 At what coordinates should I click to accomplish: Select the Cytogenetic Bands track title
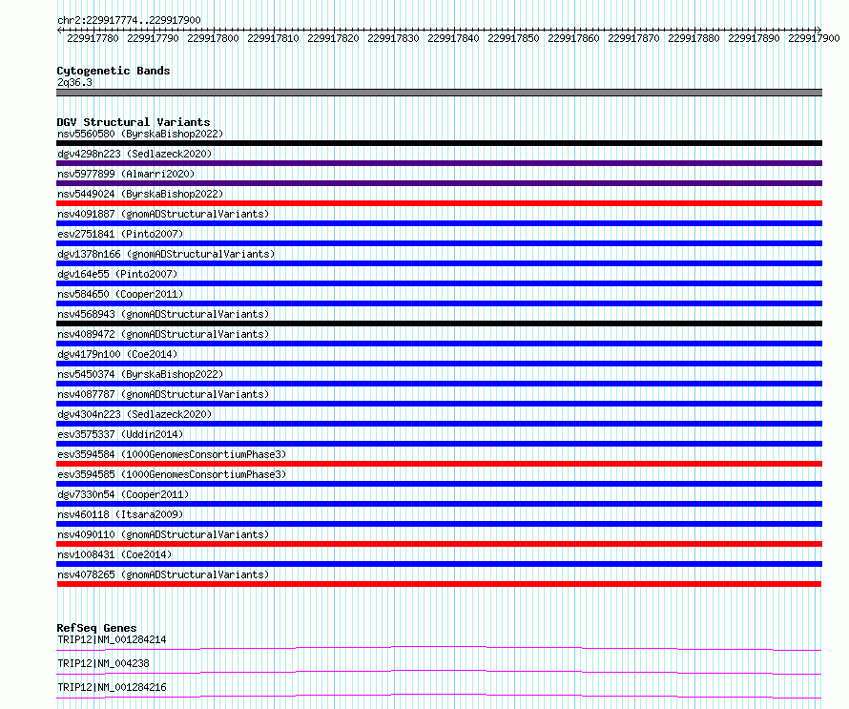[x=114, y=71]
